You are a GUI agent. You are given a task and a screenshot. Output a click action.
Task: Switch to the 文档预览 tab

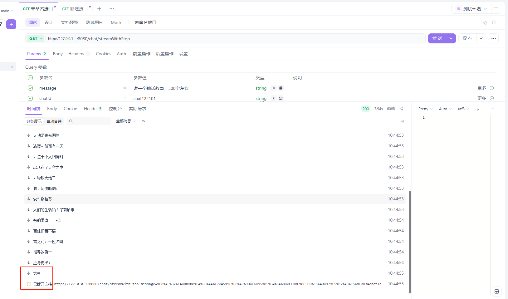[70, 22]
